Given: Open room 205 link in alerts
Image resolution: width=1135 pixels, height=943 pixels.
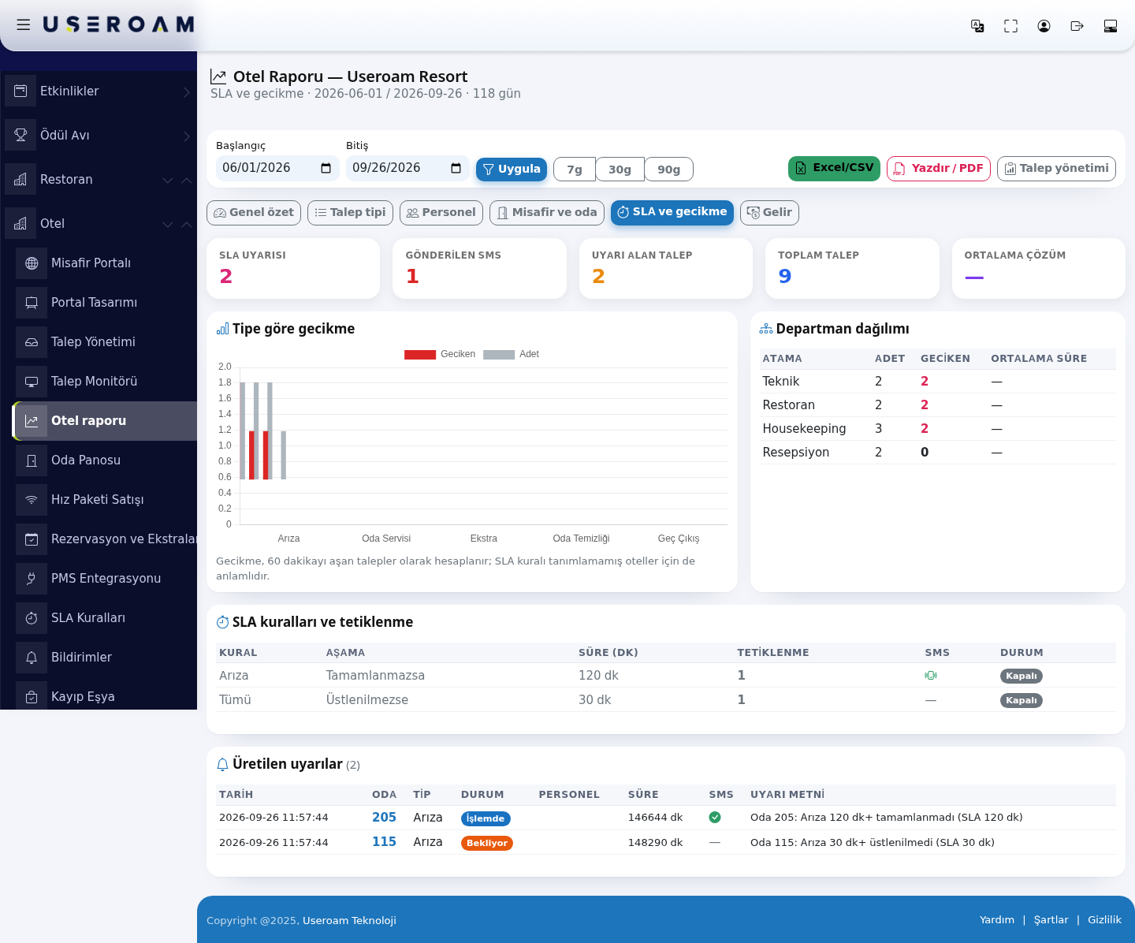Looking at the screenshot, I should (x=384, y=818).
